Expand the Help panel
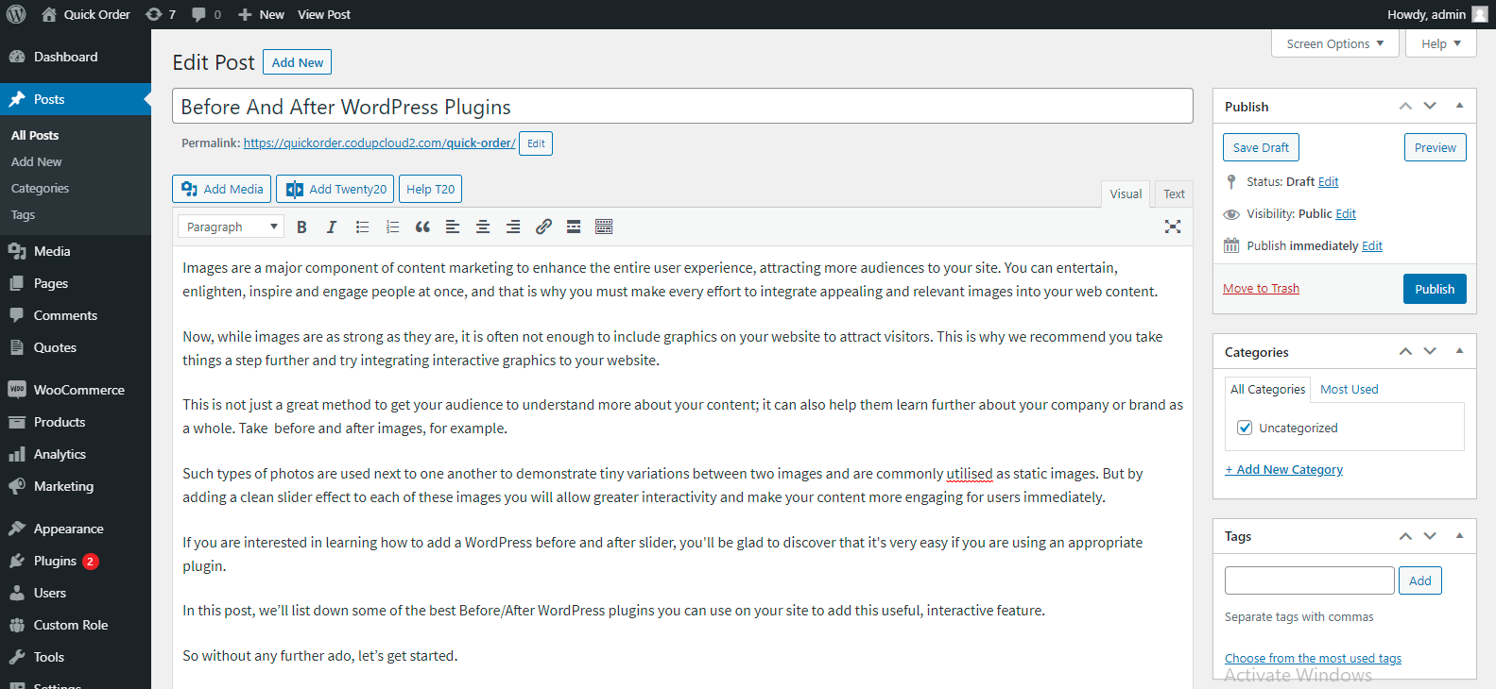The image size is (1496, 689). click(1441, 43)
